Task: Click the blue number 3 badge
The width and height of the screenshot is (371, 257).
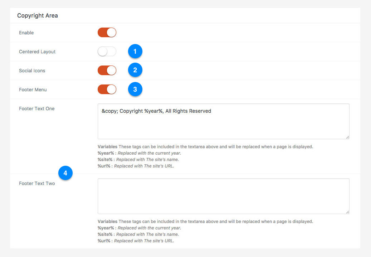Action: tap(135, 89)
